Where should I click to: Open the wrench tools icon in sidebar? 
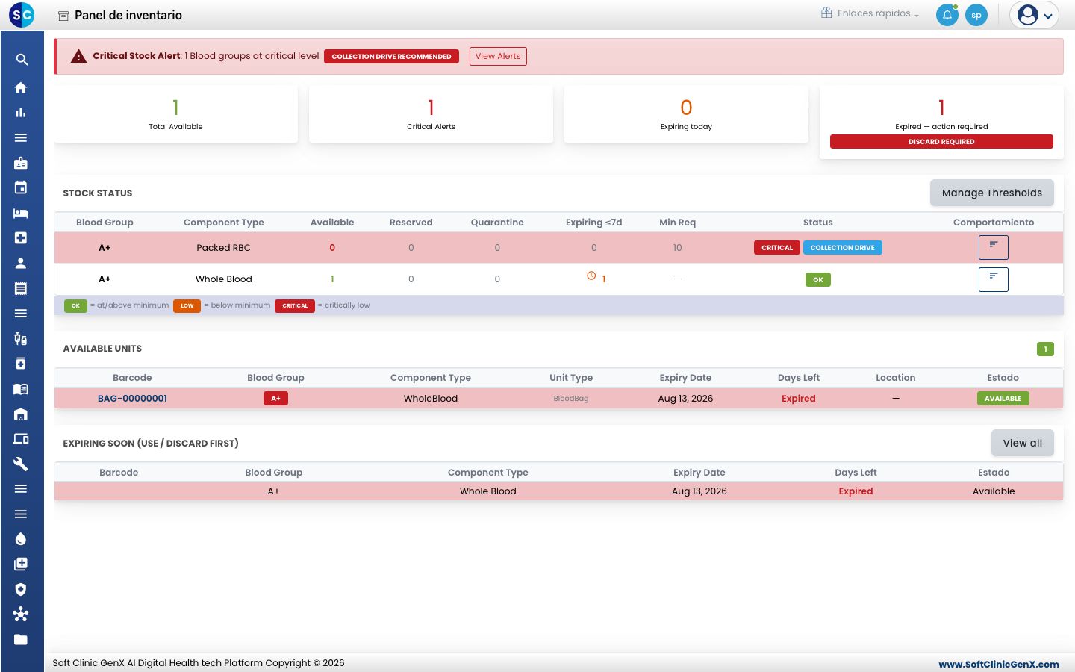pos(21,464)
